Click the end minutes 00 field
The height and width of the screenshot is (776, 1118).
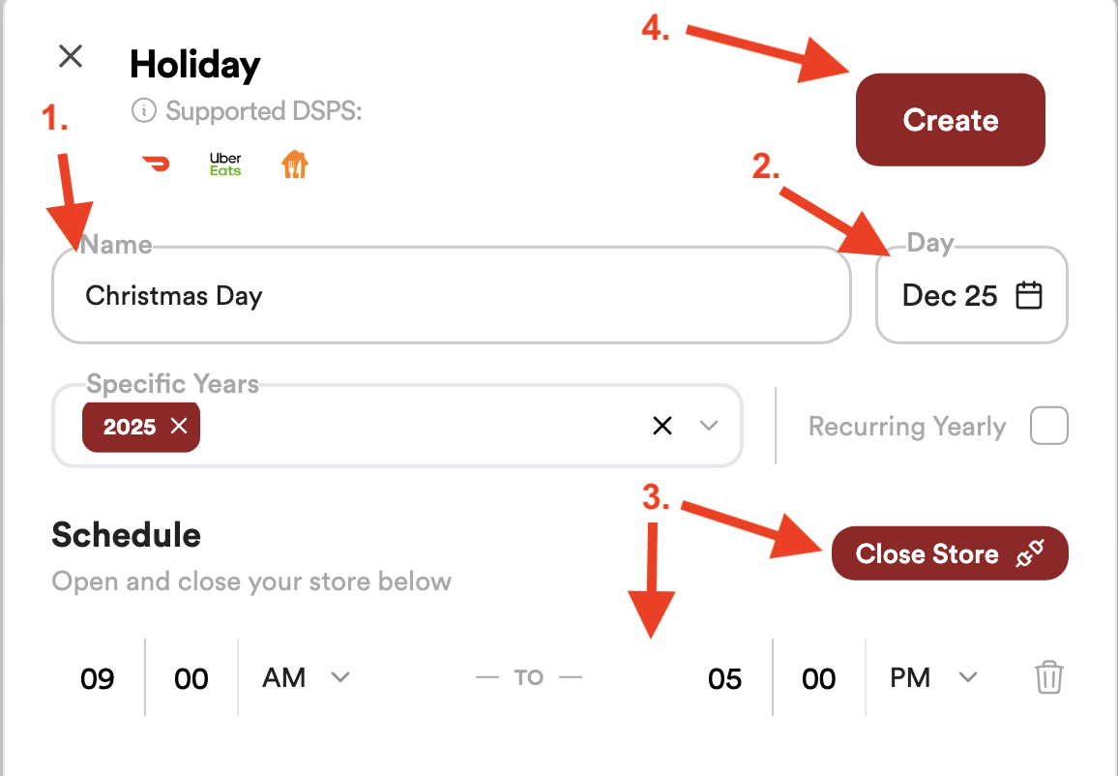tap(819, 678)
